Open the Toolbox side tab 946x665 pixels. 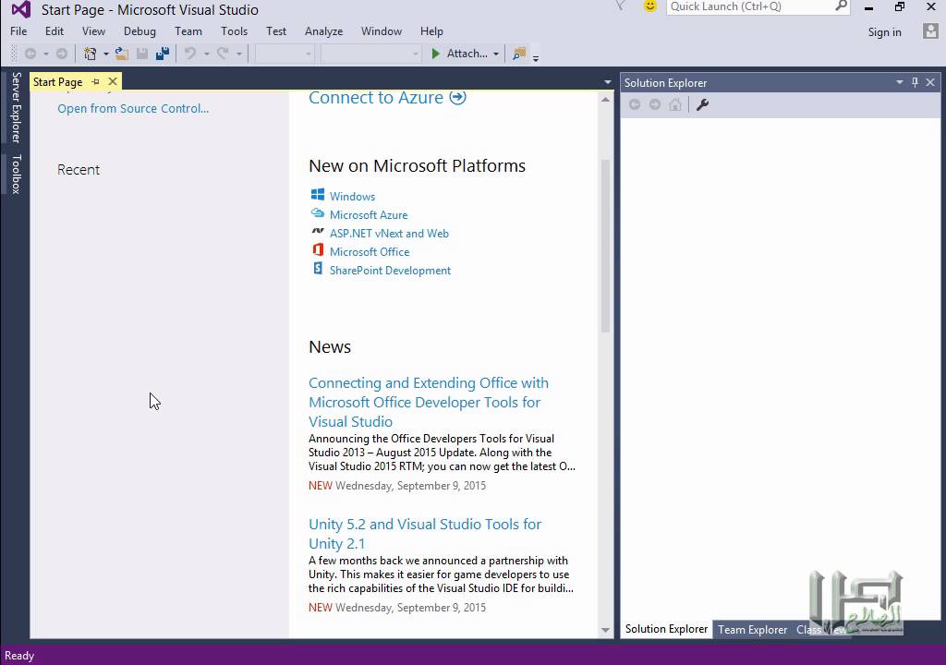[17, 174]
